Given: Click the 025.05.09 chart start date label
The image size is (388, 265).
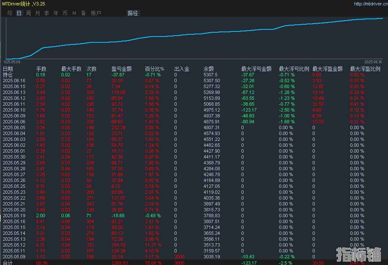Looking at the screenshot, I should [12, 62].
